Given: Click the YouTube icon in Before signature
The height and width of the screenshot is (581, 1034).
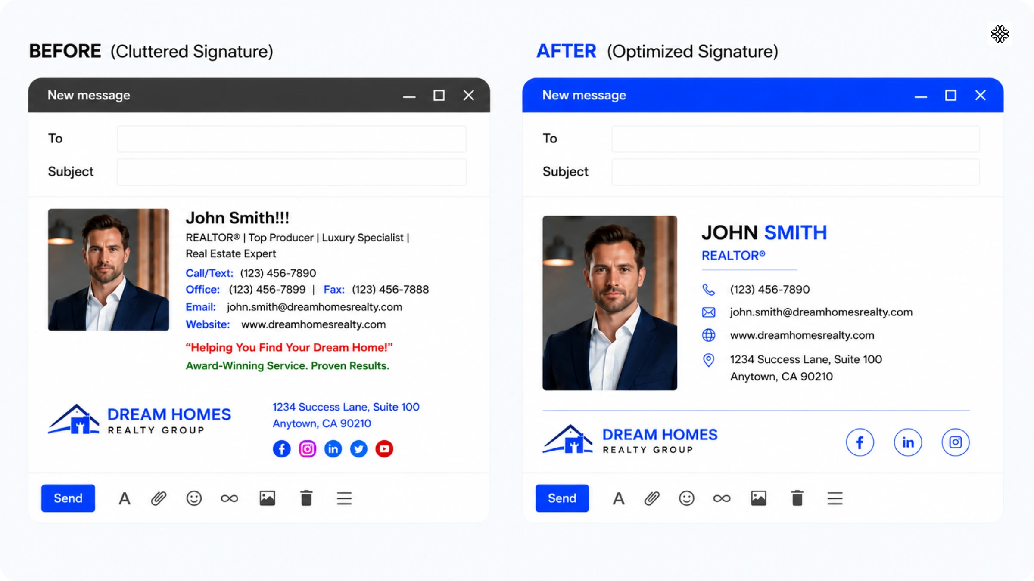Looking at the screenshot, I should point(384,449).
